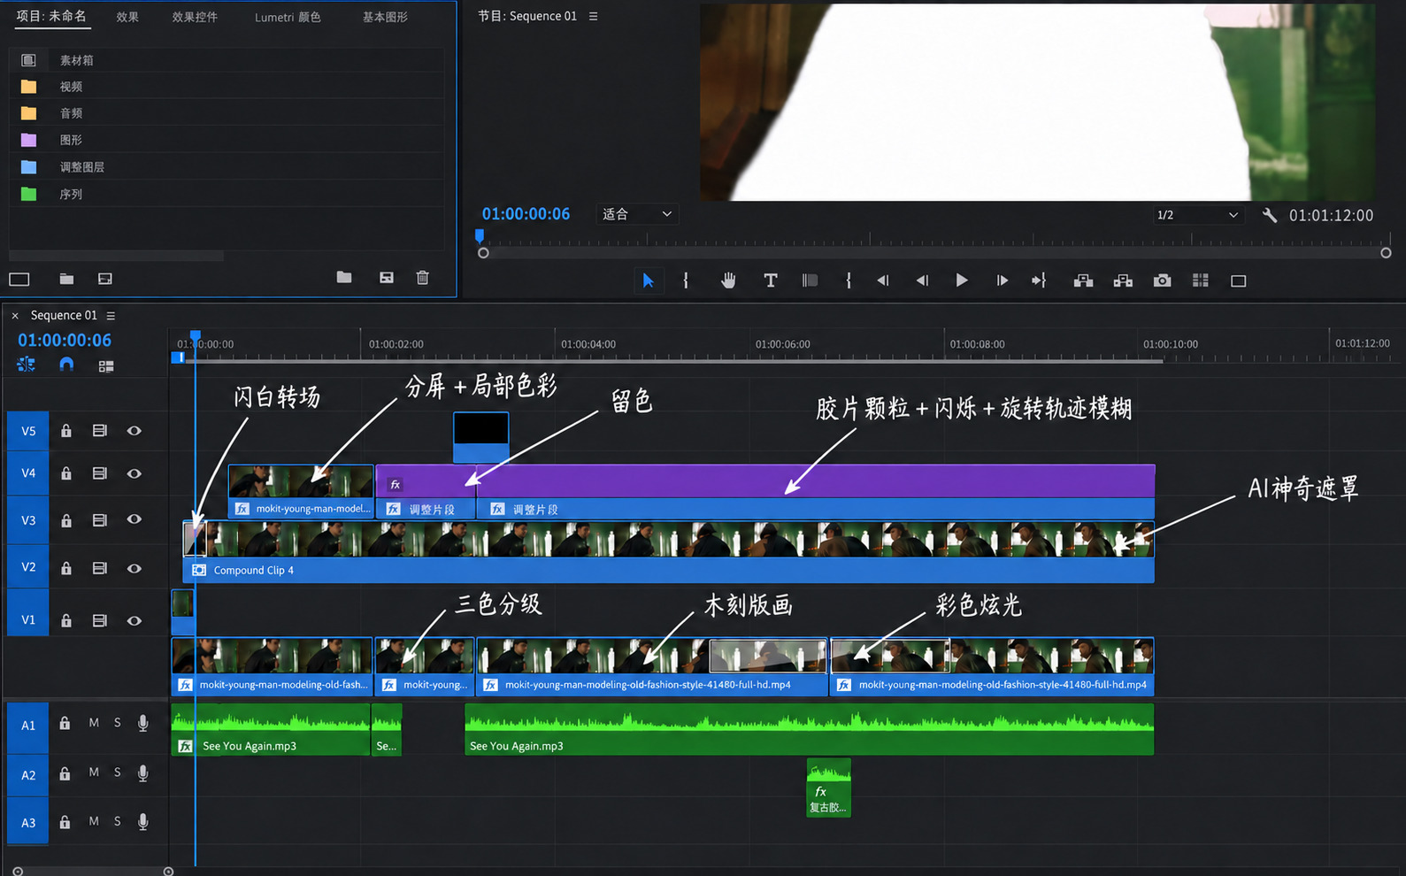Screen dimensions: 1406x876
Task: Step forward one frame
Action: tap(1002, 280)
